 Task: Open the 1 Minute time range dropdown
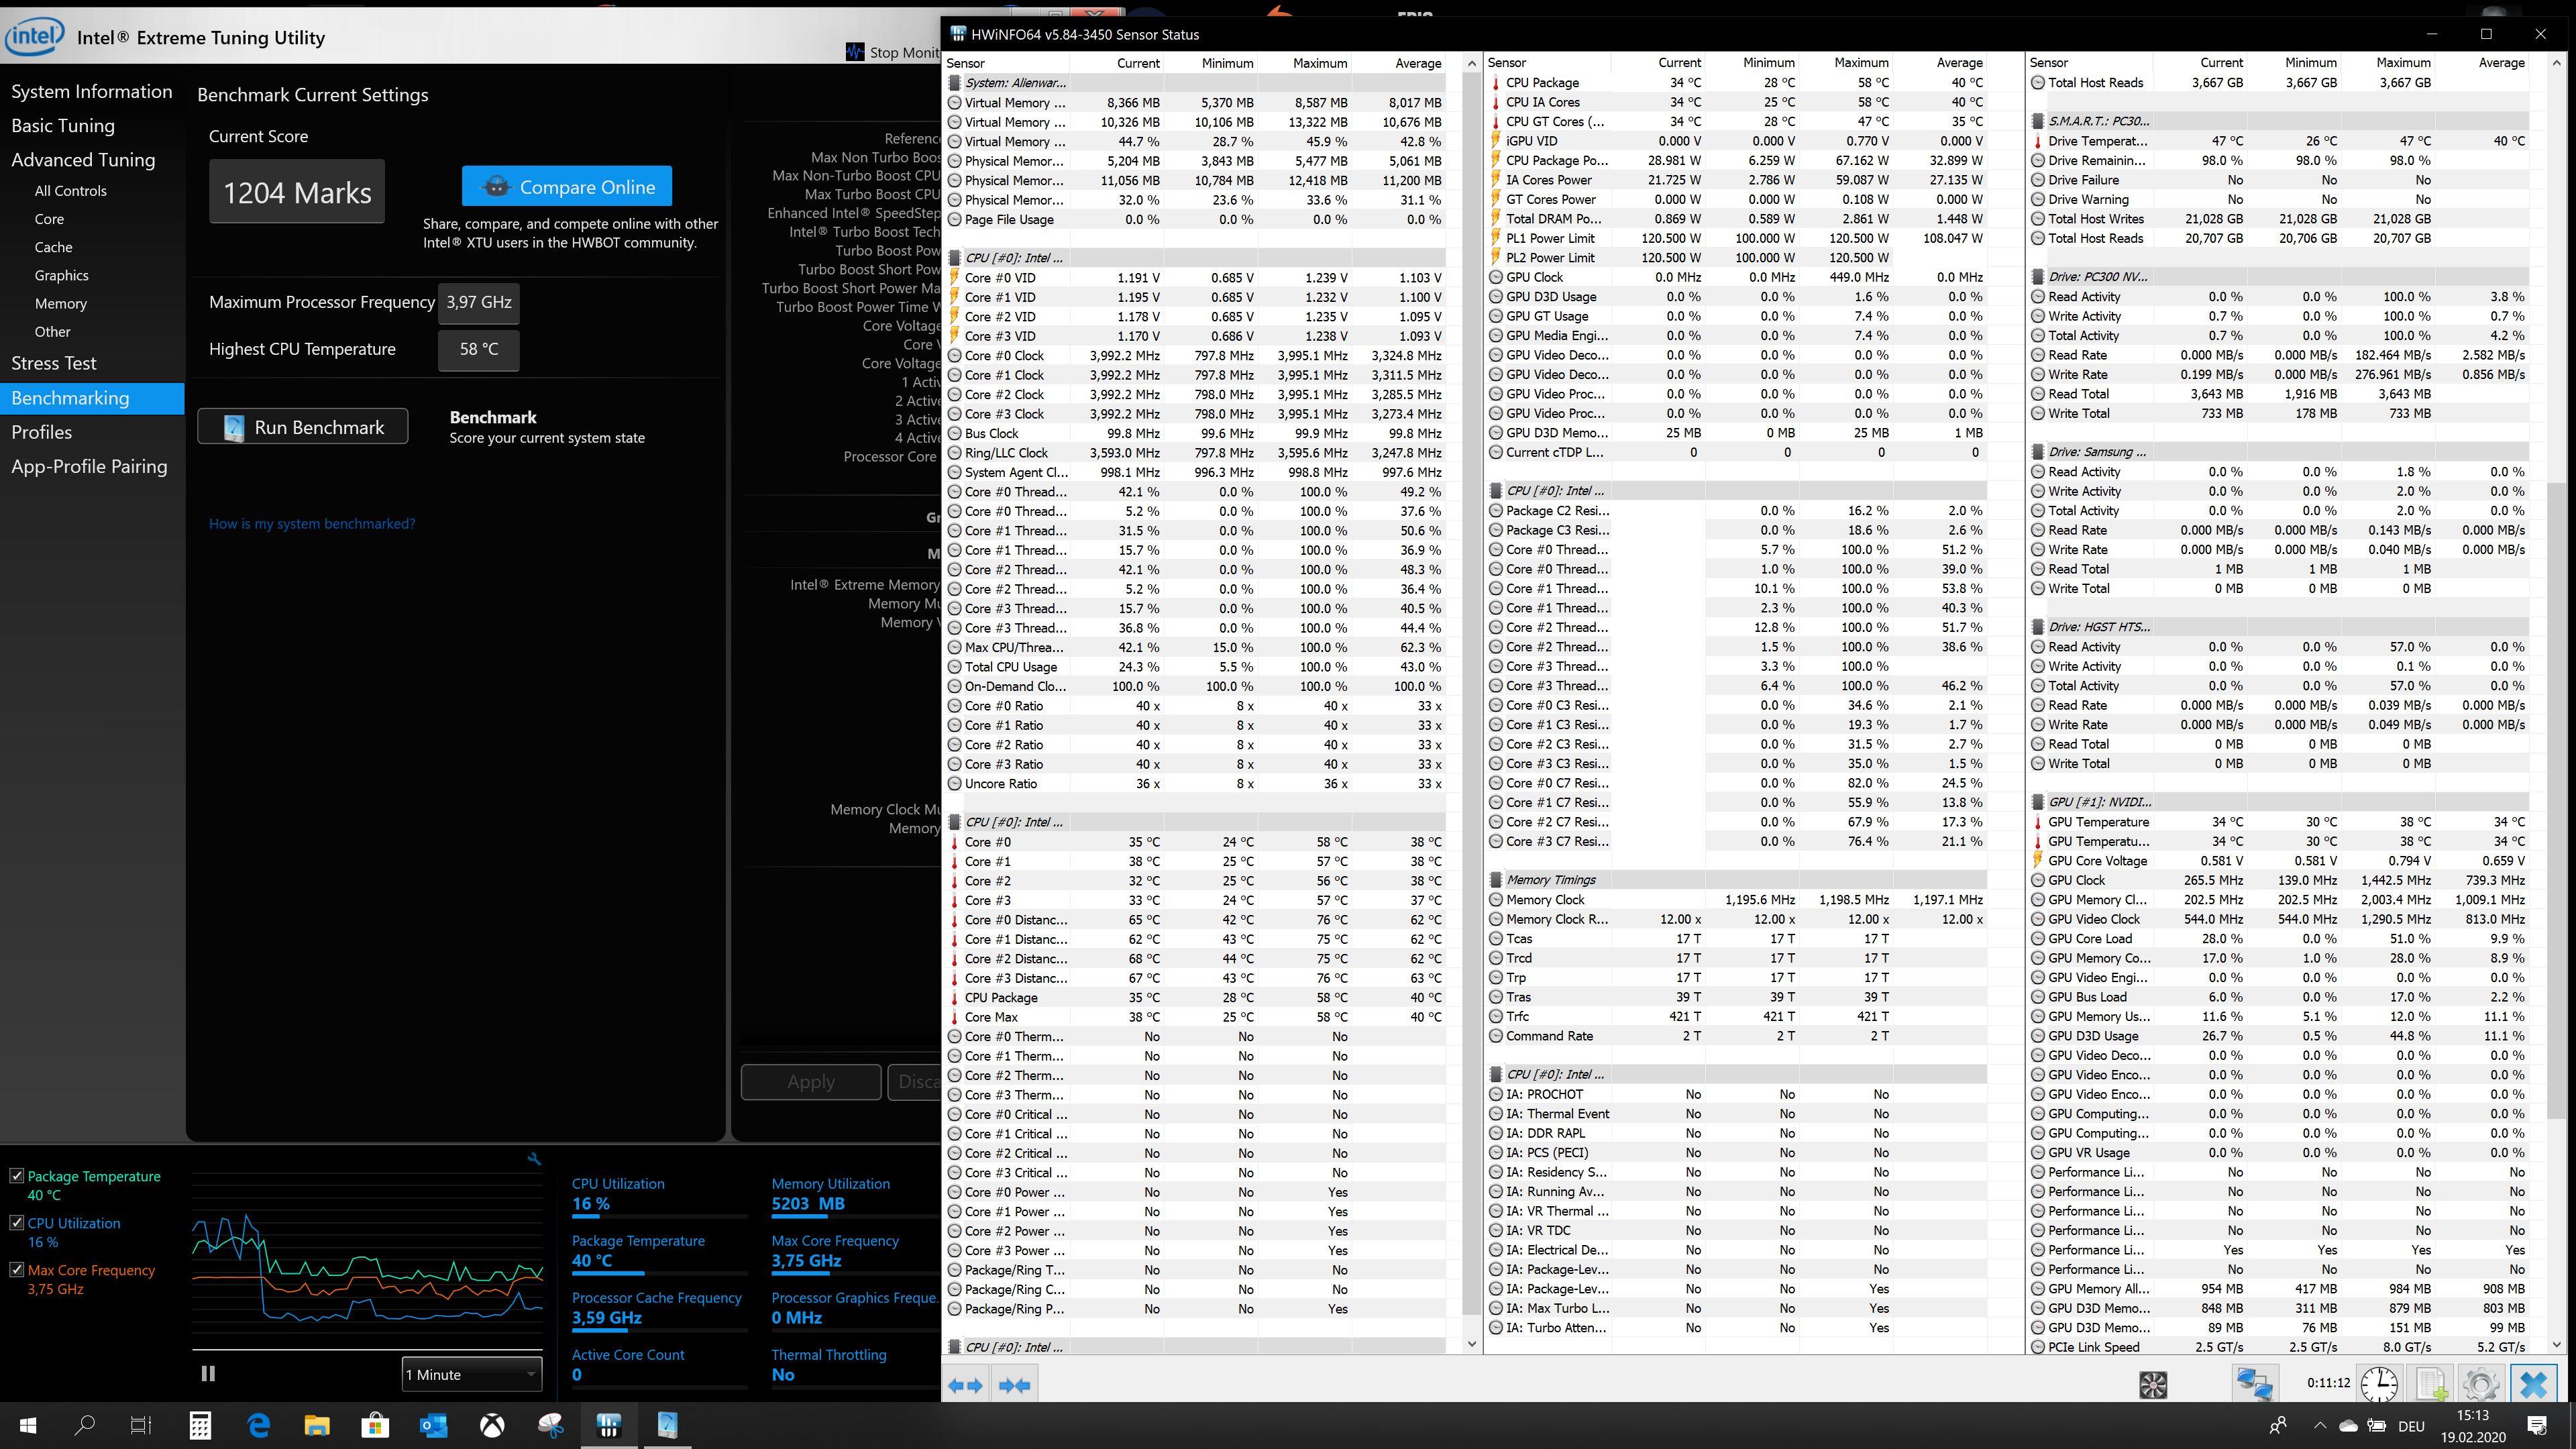471,1374
